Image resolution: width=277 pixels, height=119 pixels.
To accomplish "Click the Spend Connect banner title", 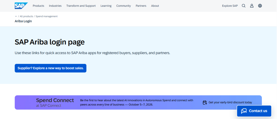I will (55, 100).
